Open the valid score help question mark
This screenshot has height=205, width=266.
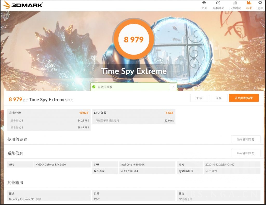click(173, 87)
